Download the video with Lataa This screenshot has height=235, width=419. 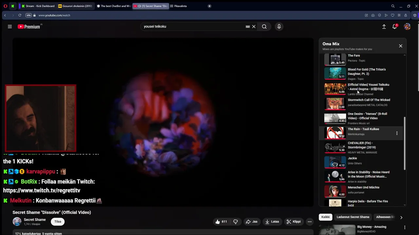tap(272, 222)
